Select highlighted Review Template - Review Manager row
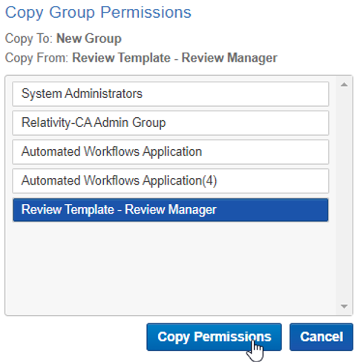The image size is (360, 362). click(x=171, y=210)
